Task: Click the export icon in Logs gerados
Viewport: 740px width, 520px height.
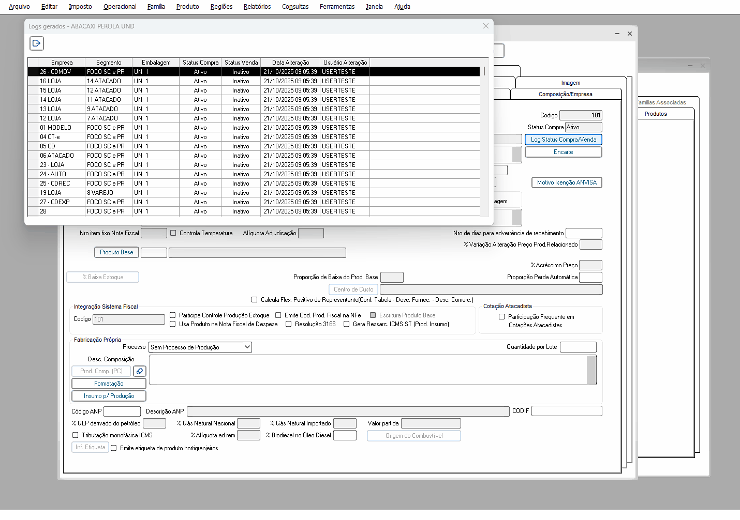Action: tap(36, 43)
